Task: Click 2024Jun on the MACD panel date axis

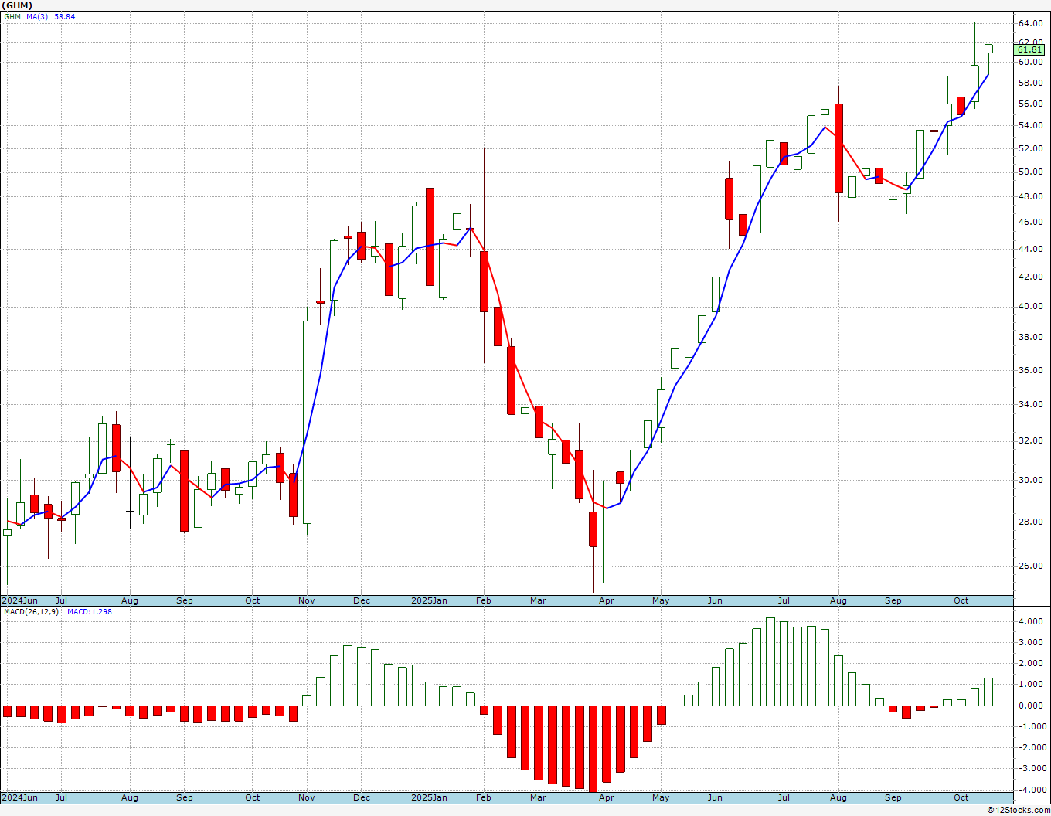Action: (x=19, y=797)
